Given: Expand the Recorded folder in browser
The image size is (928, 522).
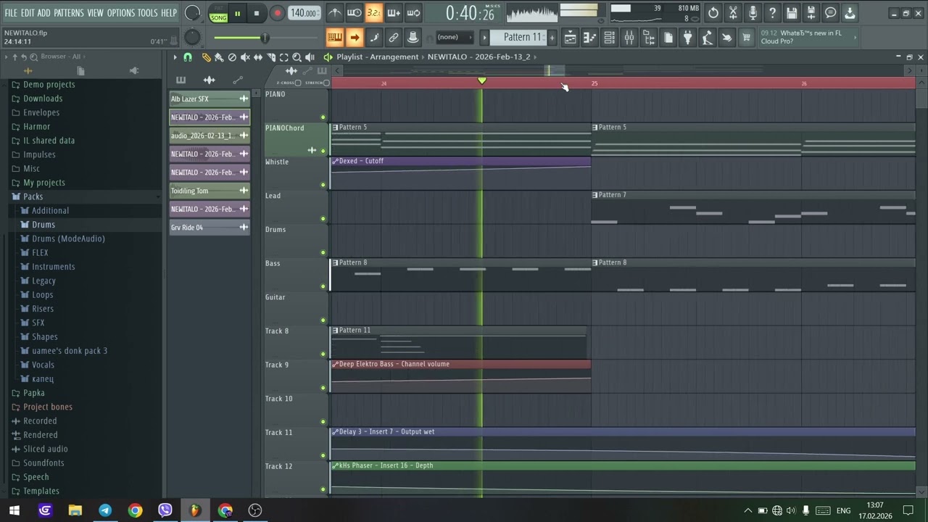Looking at the screenshot, I should click(40, 420).
